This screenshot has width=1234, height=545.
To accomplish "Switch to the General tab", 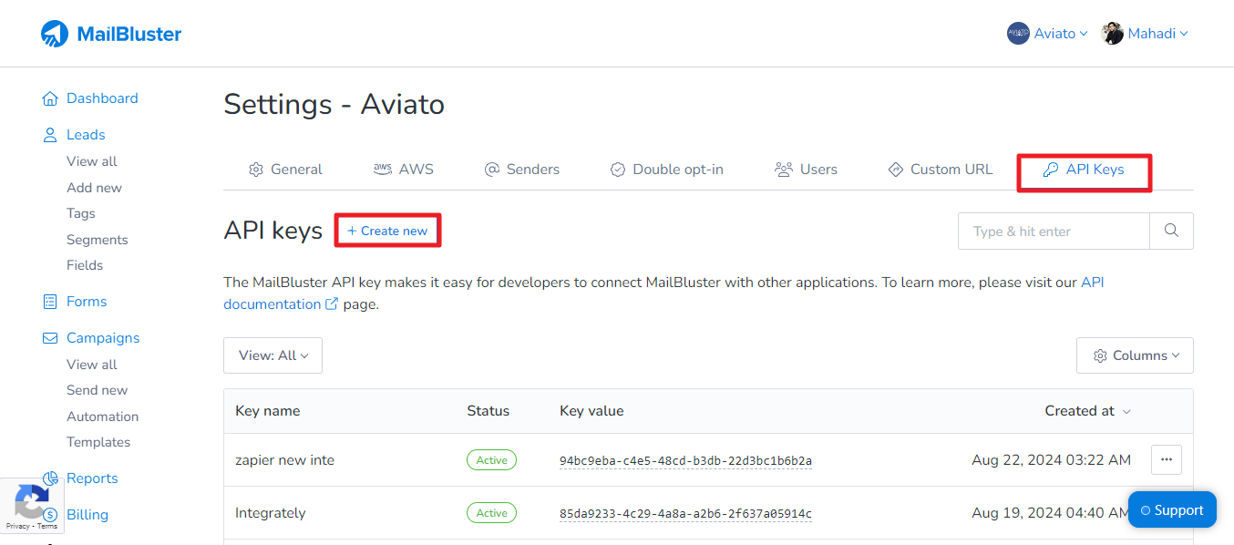I will [x=285, y=170].
